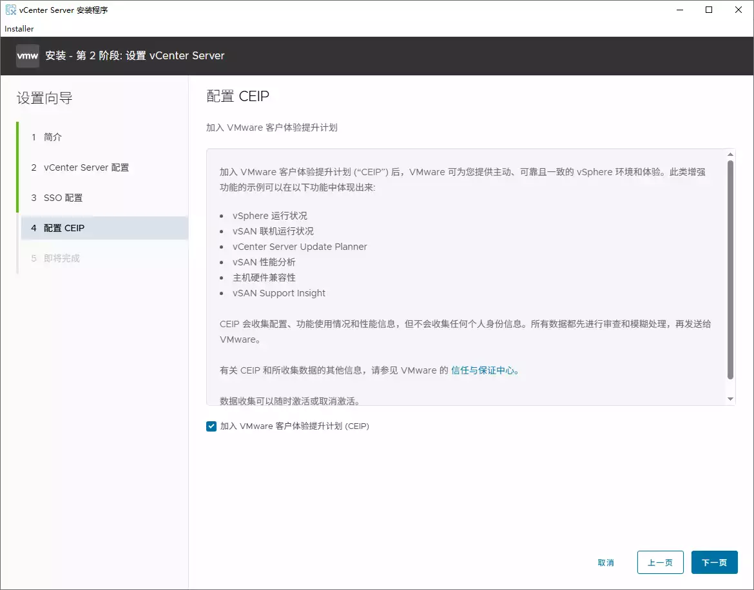Click the 上一页 button
The image size is (754, 590).
pyautogui.click(x=660, y=562)
